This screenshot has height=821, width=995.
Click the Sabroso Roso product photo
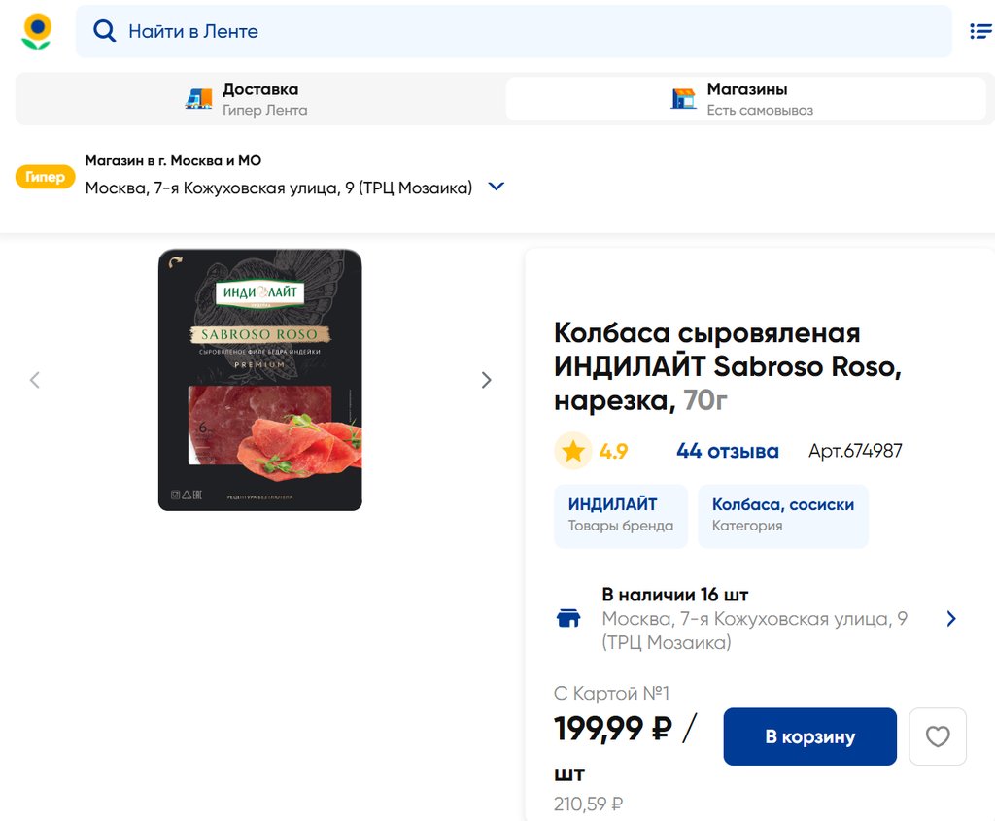[x=260, y=380]
